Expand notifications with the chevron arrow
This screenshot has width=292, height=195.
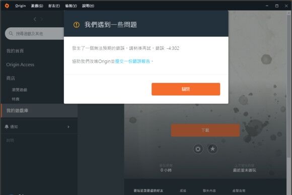[x=68, y=127]
